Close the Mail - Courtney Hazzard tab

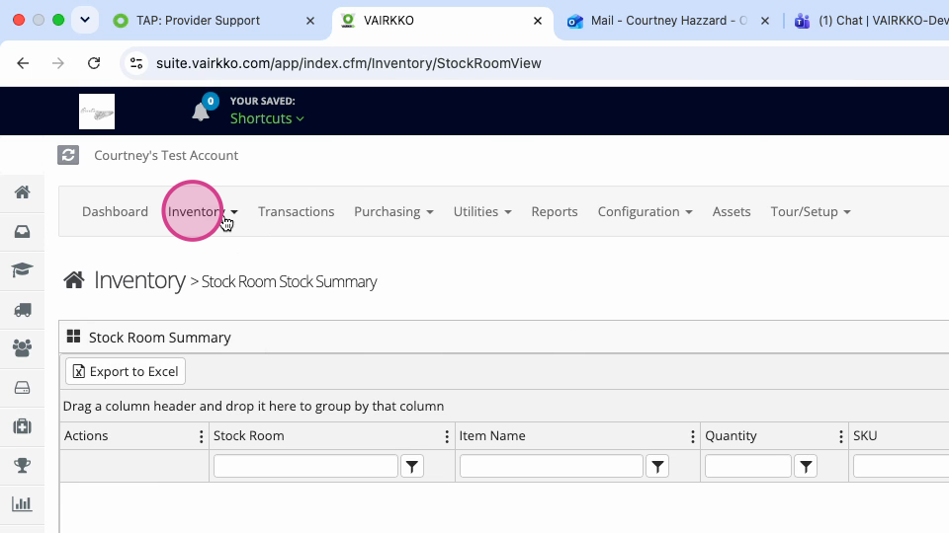point(765,21)
